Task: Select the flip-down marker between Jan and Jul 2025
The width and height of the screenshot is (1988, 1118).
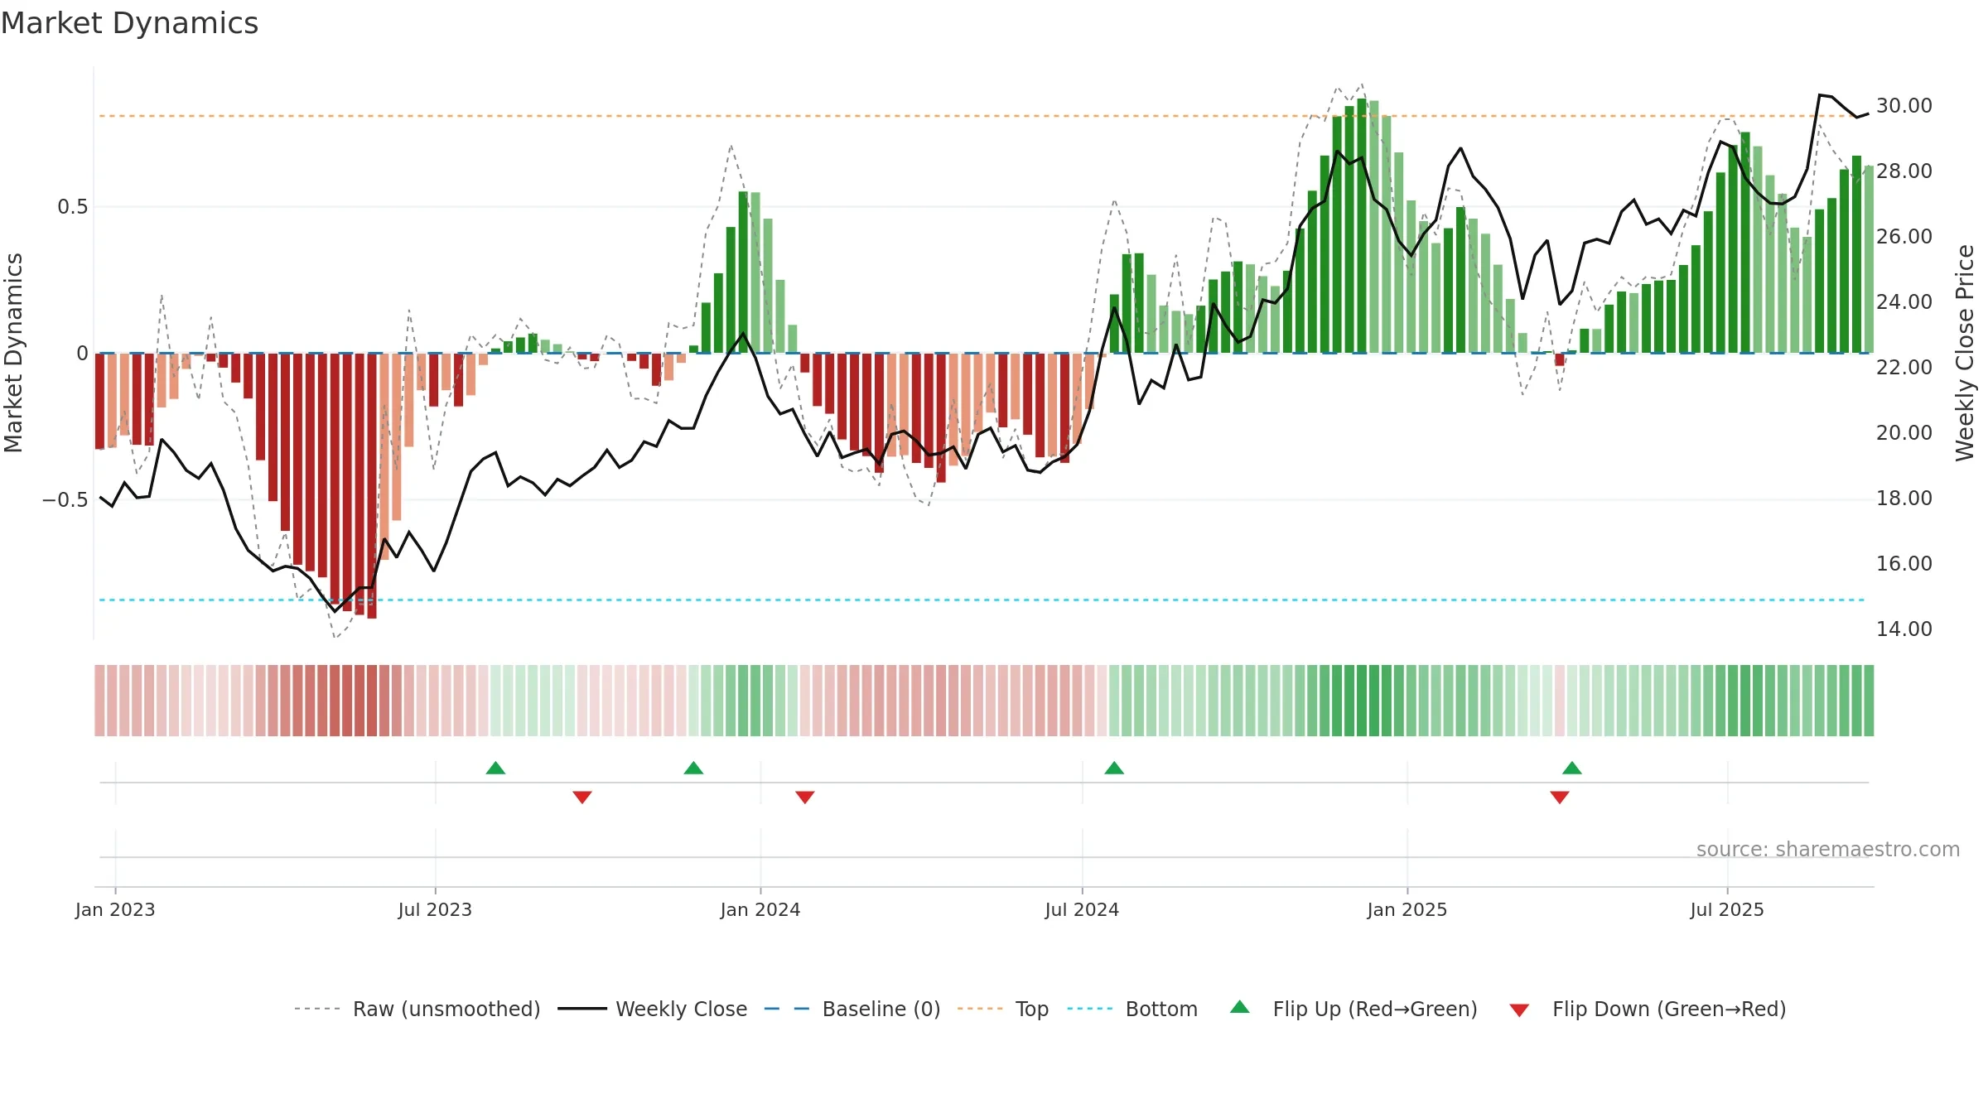Action: pyautogui.click(x=1560, y=797)
